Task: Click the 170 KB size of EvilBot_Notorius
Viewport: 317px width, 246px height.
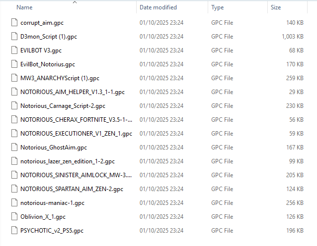Action: coord(295,64)
